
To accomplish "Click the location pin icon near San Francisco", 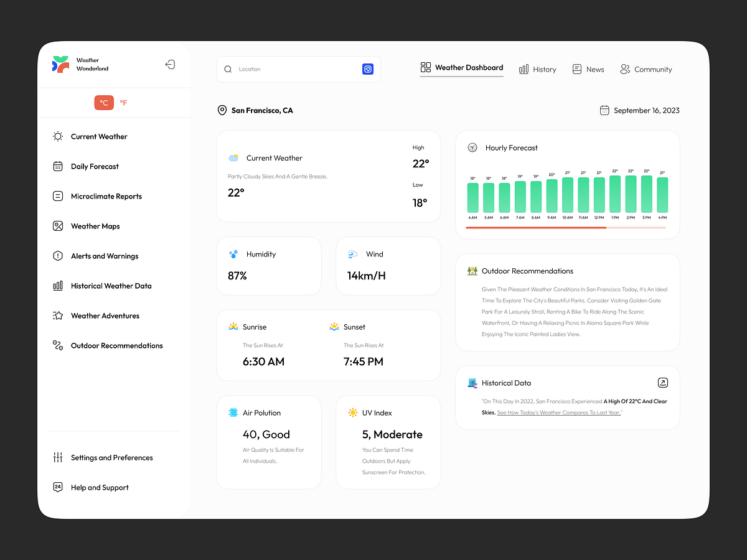I will [222, 110].
